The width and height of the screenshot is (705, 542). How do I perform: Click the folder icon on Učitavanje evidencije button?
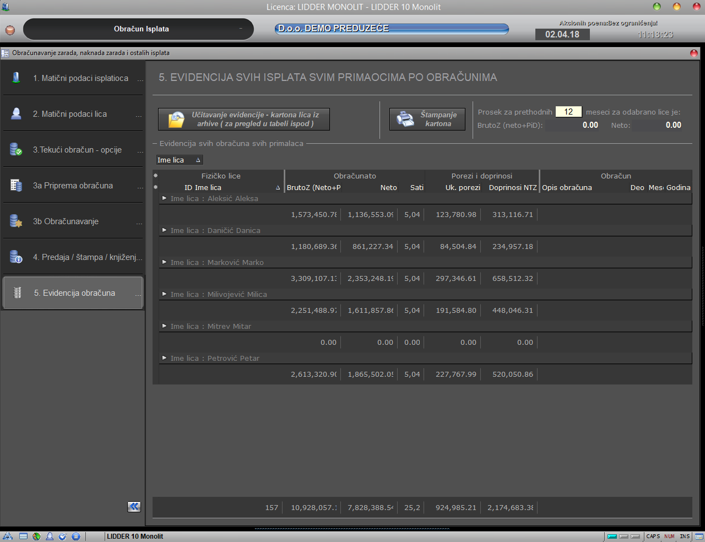[x=176, y=119]
